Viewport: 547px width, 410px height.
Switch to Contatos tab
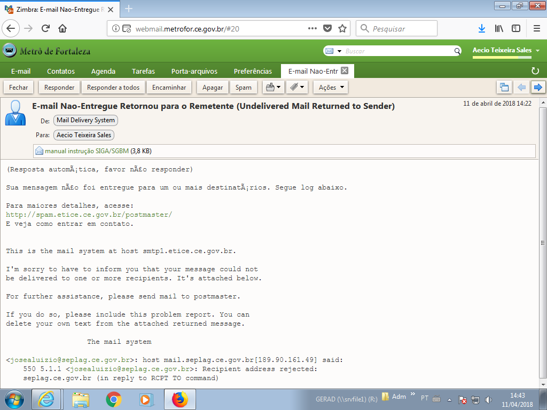click(x=61, y=71)
